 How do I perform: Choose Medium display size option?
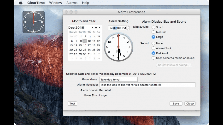(x=153, y=32)
